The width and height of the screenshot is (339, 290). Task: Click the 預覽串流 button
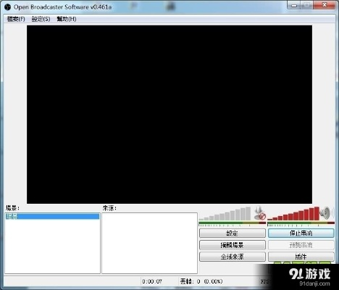[301, 245]
